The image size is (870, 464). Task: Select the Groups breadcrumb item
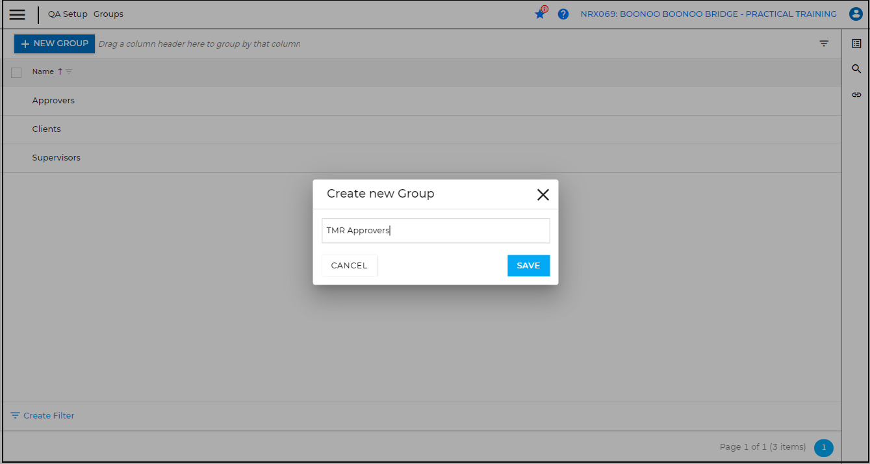(108, 14)
